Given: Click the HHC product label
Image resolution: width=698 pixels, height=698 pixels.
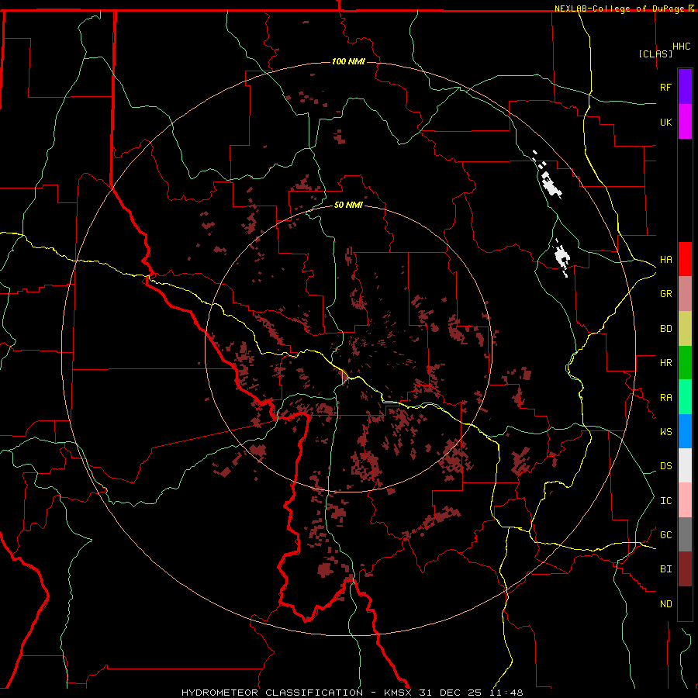Looking at the screenshot, I should [681, 47].
